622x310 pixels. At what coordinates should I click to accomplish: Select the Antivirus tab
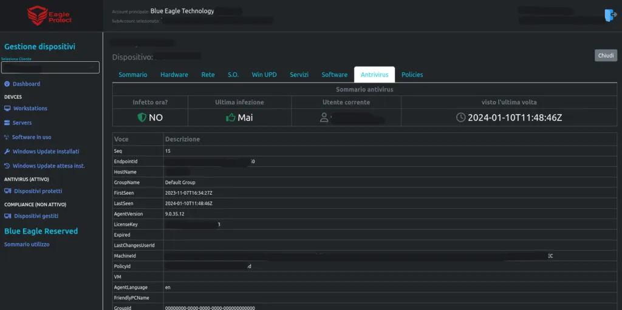pyautogui.click(x=374, y=75)
